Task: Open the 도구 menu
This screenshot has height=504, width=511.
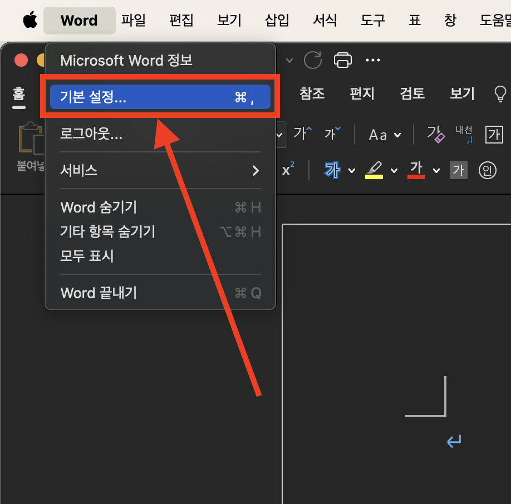Action: (373, 20)
